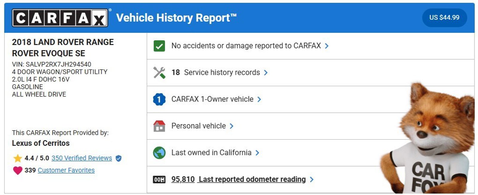Click the house Personal vehicle icon
Image resolution: width=478 pixels, height=195 pixels.
tap(159, 126)
